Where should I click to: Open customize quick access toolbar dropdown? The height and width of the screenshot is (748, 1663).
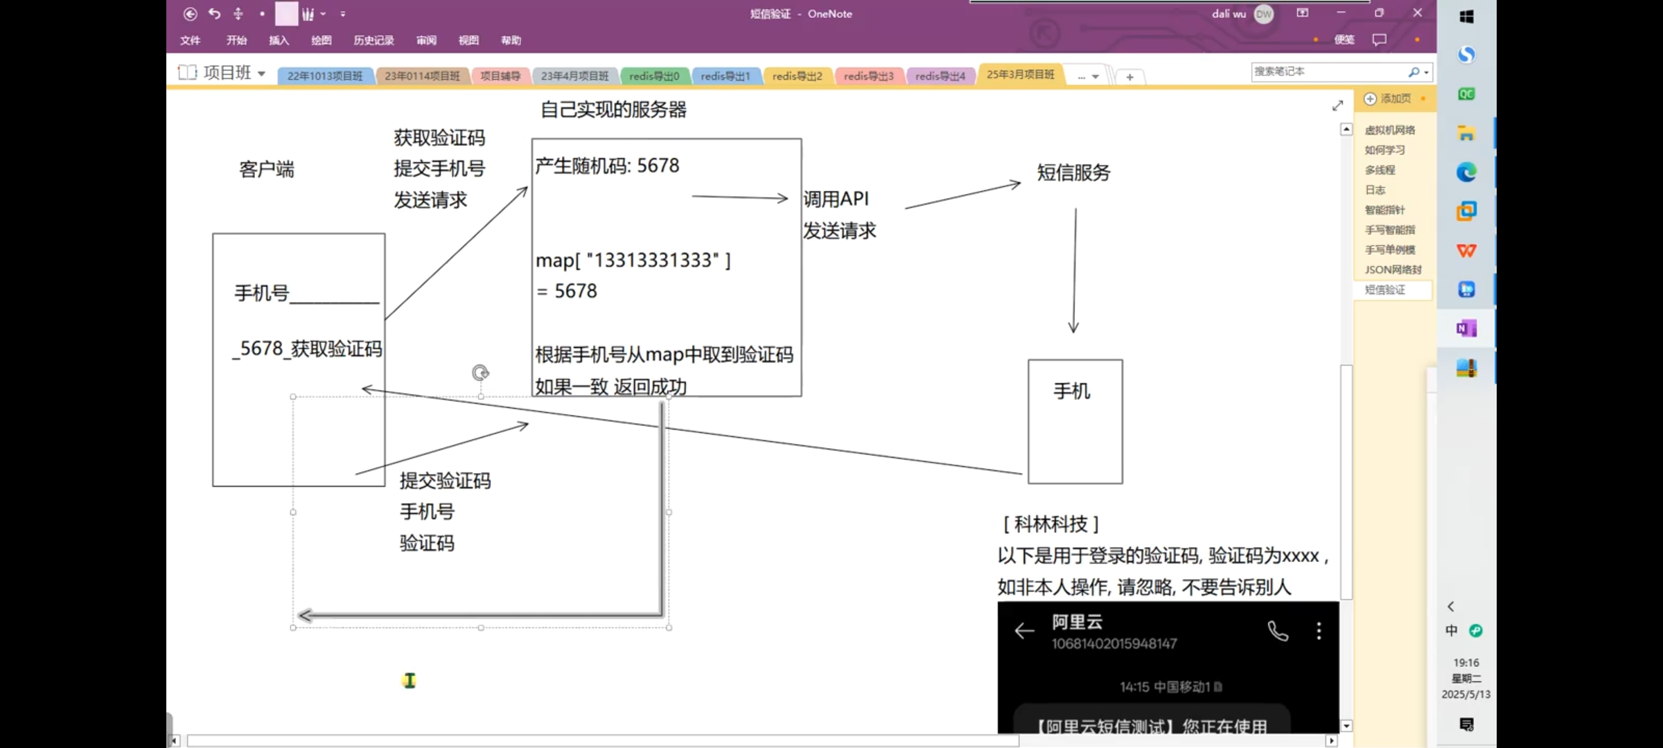click(343, 14)
